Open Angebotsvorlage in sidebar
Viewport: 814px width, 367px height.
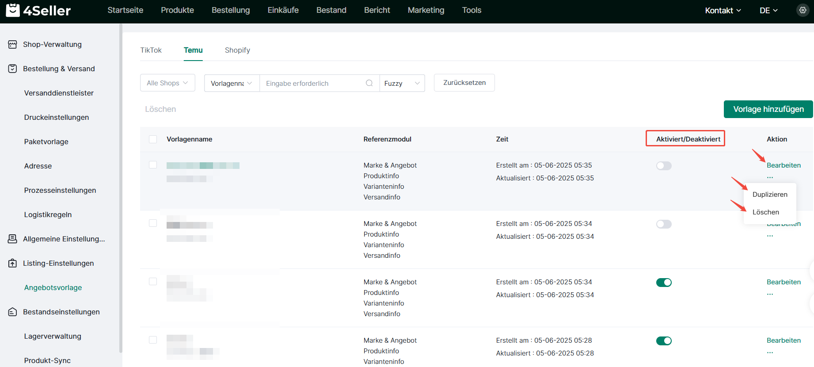coord(53,288)
